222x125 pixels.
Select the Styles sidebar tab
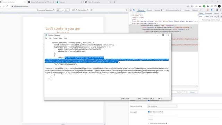[201, 13]
